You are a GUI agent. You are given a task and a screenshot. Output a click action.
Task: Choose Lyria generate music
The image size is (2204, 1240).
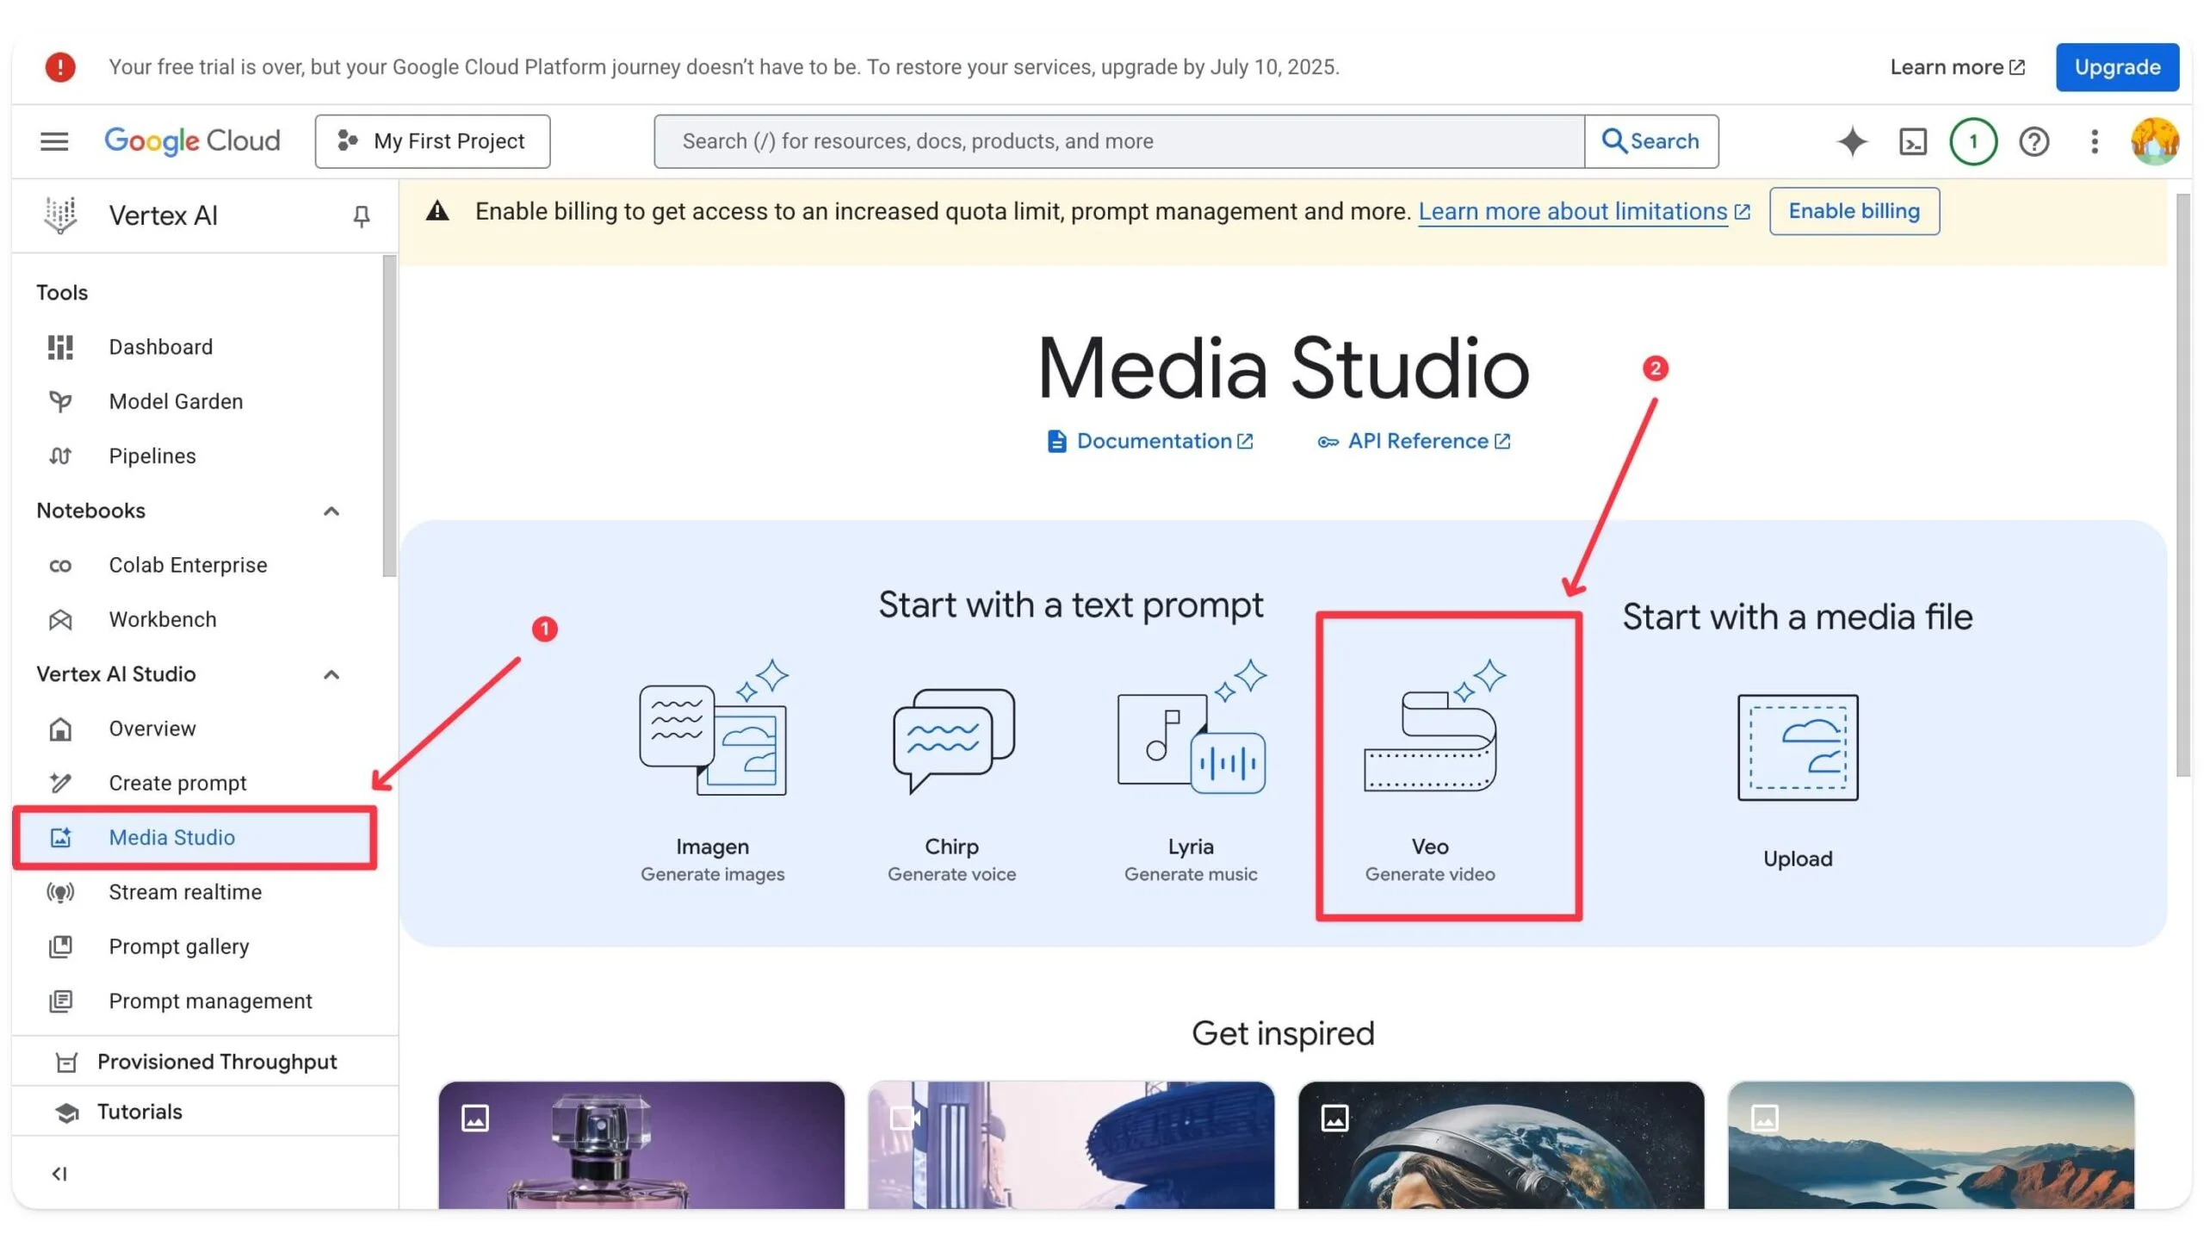click(1191, 772)
